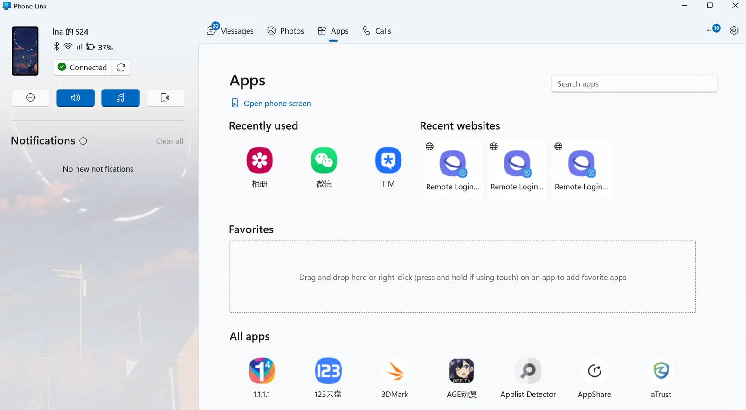Screen dimensions: 746x410
Task: Open the 相册 gallery app
Action: pyautogui.click(x=259, y=161)
